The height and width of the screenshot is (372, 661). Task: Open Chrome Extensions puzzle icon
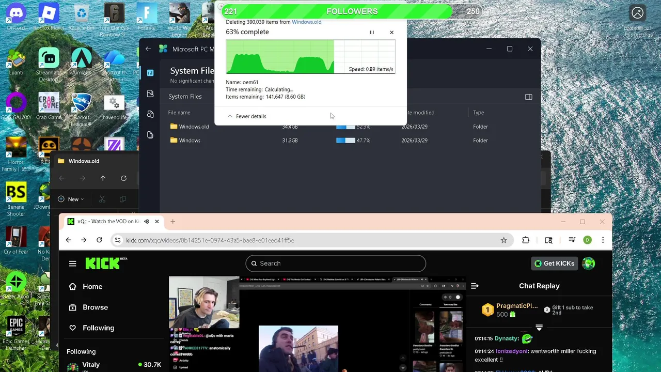tap(526, 240)
